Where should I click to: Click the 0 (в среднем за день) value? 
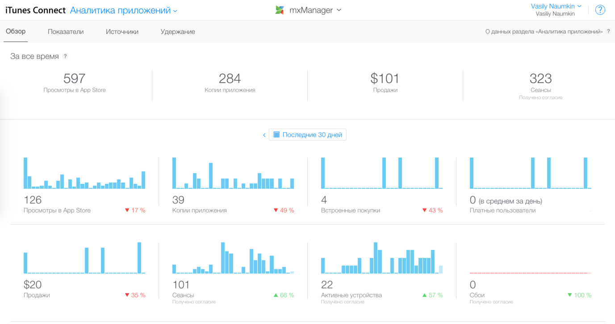coord(506,200)
